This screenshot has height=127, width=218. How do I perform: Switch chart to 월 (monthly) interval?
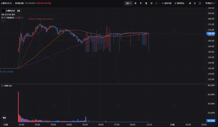[146, 3]
